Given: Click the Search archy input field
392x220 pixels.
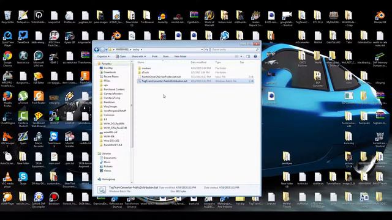Looking at the screenshot, I should tap(235, 50).
